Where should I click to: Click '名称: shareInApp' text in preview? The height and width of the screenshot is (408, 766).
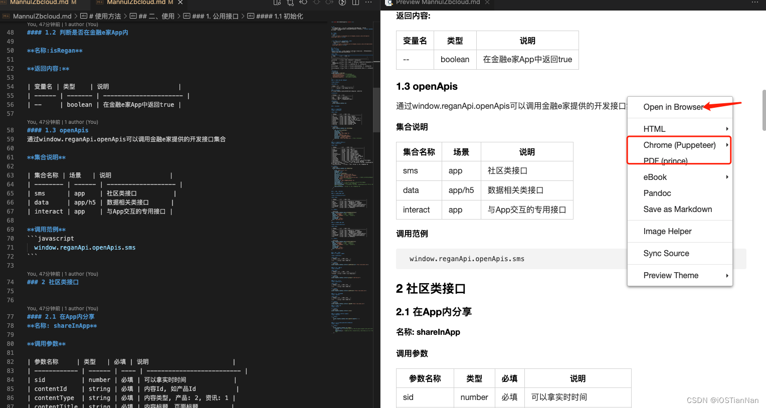pyautogui.click(x=428, y=332)
